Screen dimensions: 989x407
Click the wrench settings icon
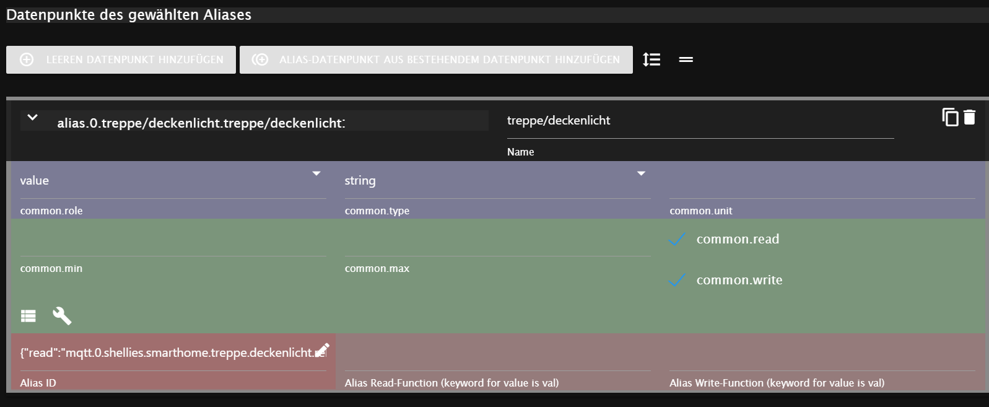point(62,316)
